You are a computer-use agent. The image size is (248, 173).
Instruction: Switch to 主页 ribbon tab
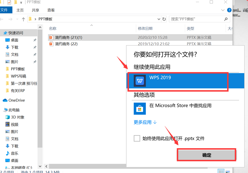click(20, 10)
